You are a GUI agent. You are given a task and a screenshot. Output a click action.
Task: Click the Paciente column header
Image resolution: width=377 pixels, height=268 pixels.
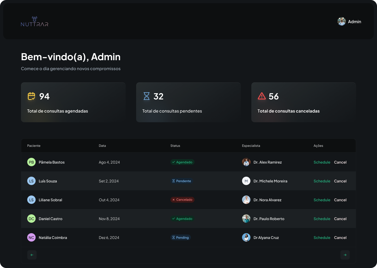[34, 146]
